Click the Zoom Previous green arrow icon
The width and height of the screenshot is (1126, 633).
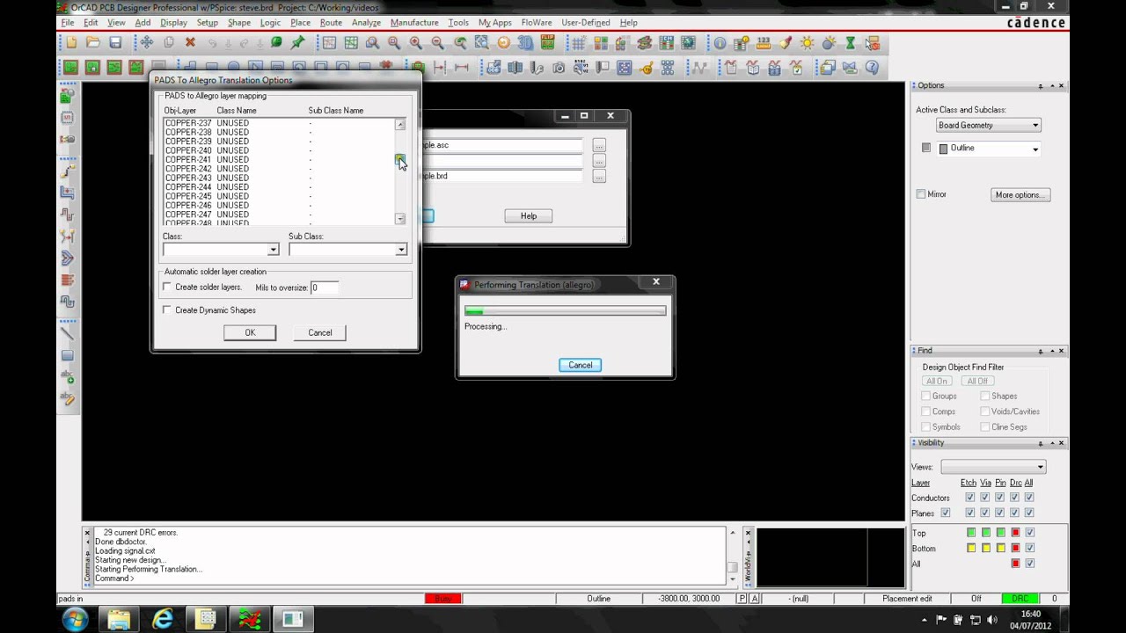pyautogui.click(x=460, y=42)
